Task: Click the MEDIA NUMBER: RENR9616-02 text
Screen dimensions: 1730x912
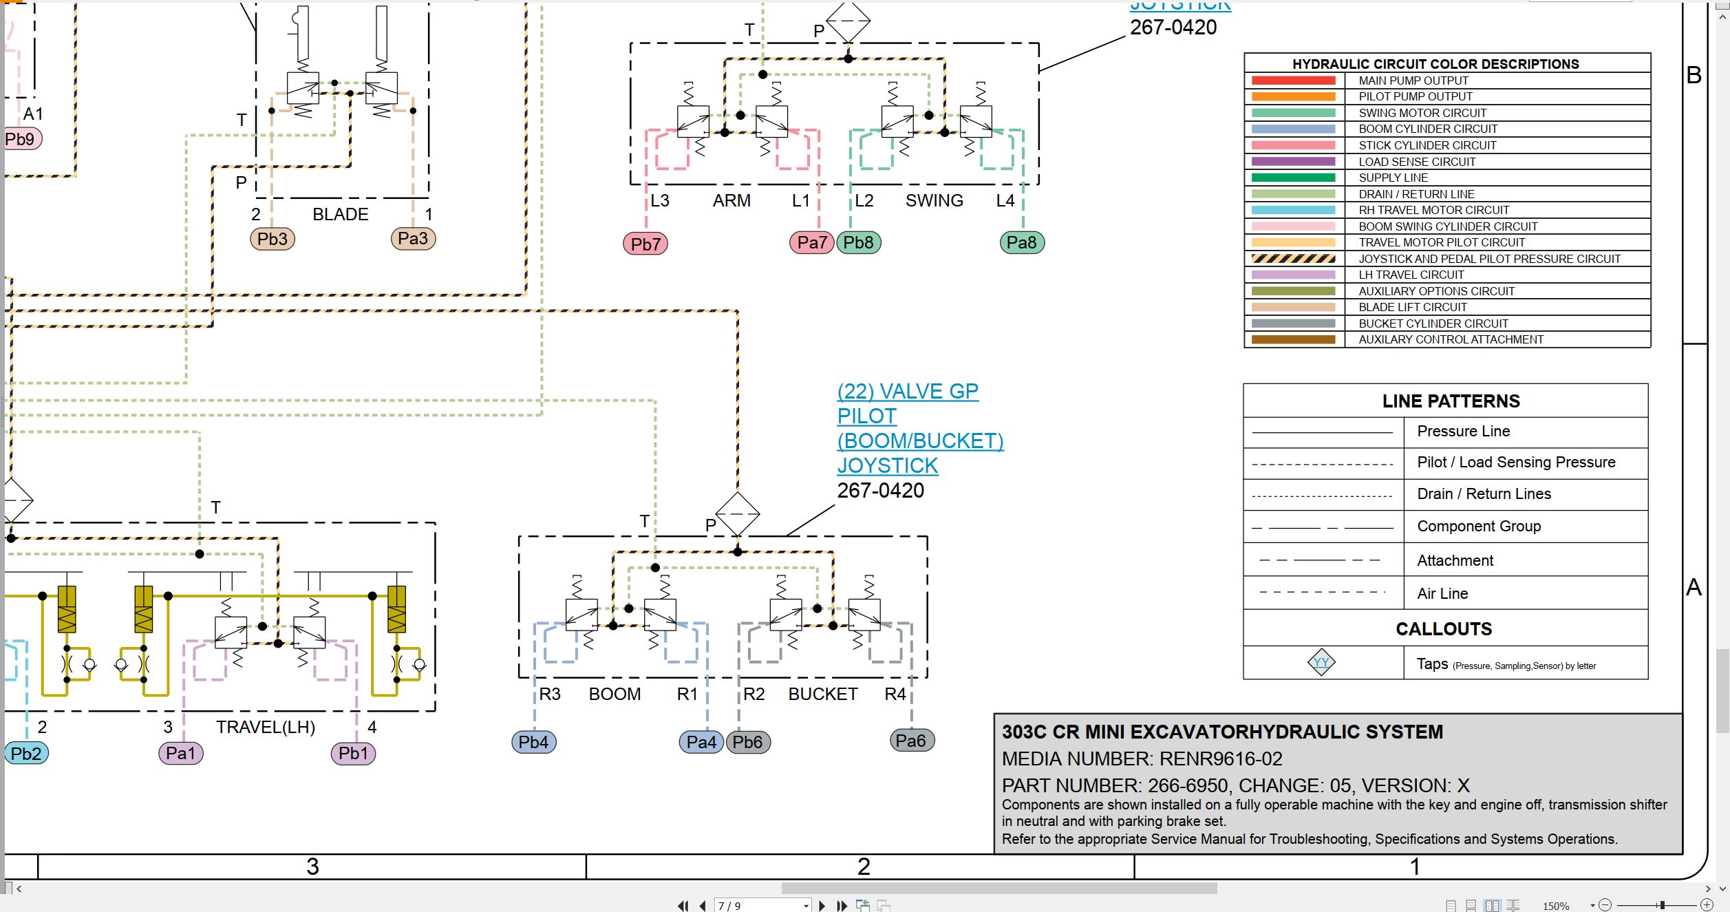Action: click(1142, 759)
